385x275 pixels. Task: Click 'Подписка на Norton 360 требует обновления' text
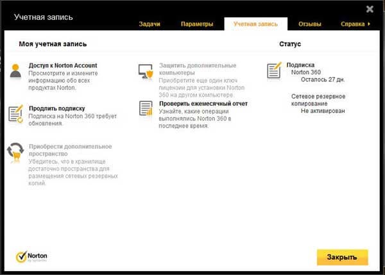(73, 120)
